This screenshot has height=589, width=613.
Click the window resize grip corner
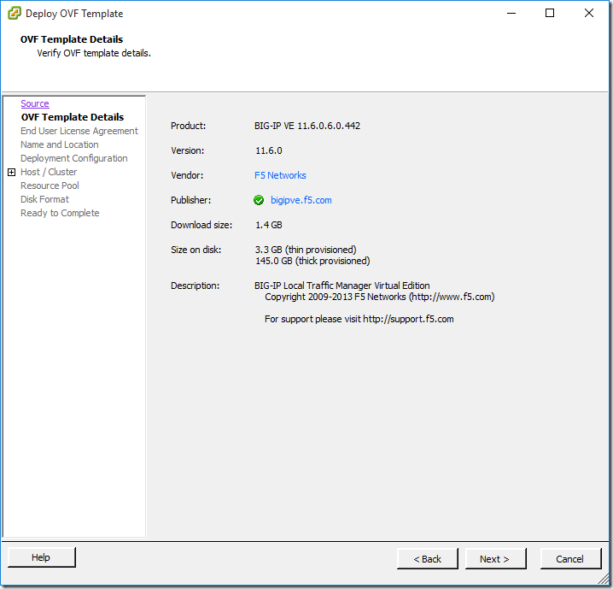[604, 579]
